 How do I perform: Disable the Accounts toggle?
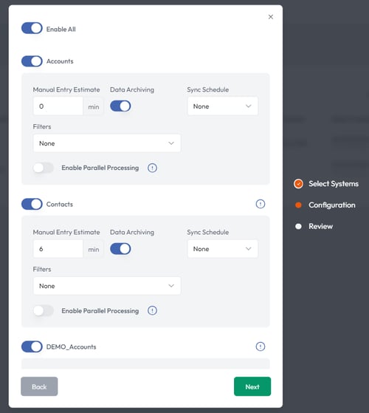[32, 61]
